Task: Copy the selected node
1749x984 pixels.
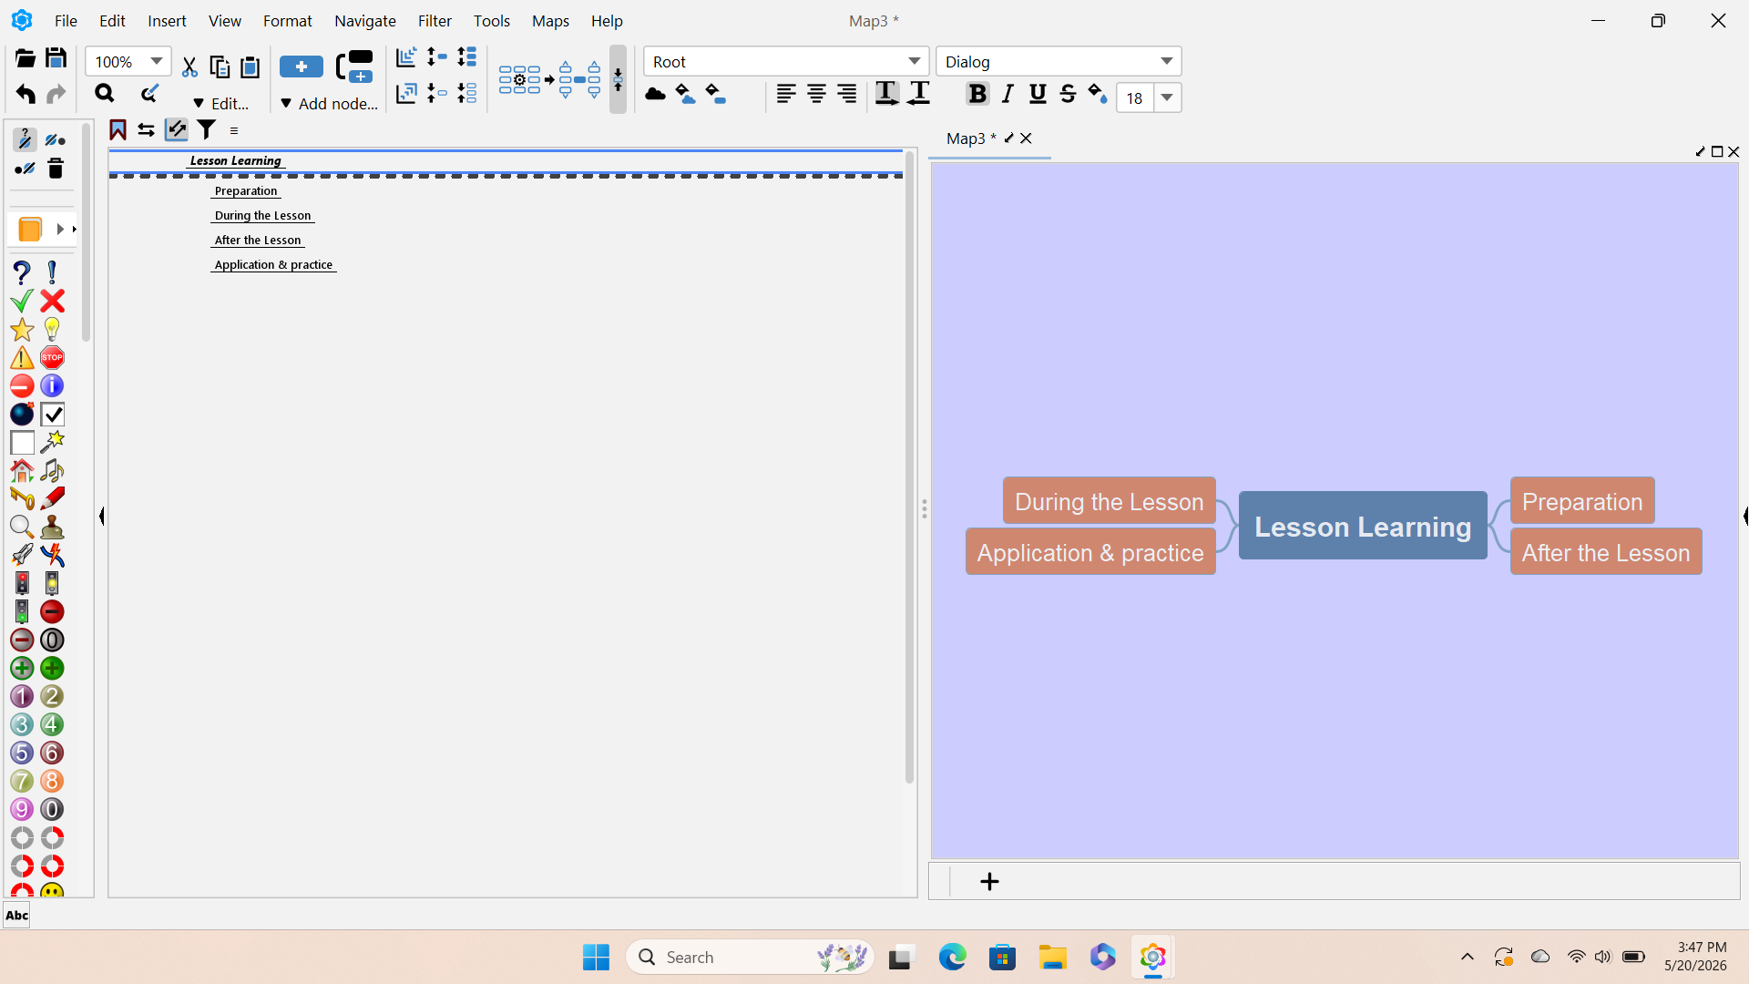Action: [220, 67]
